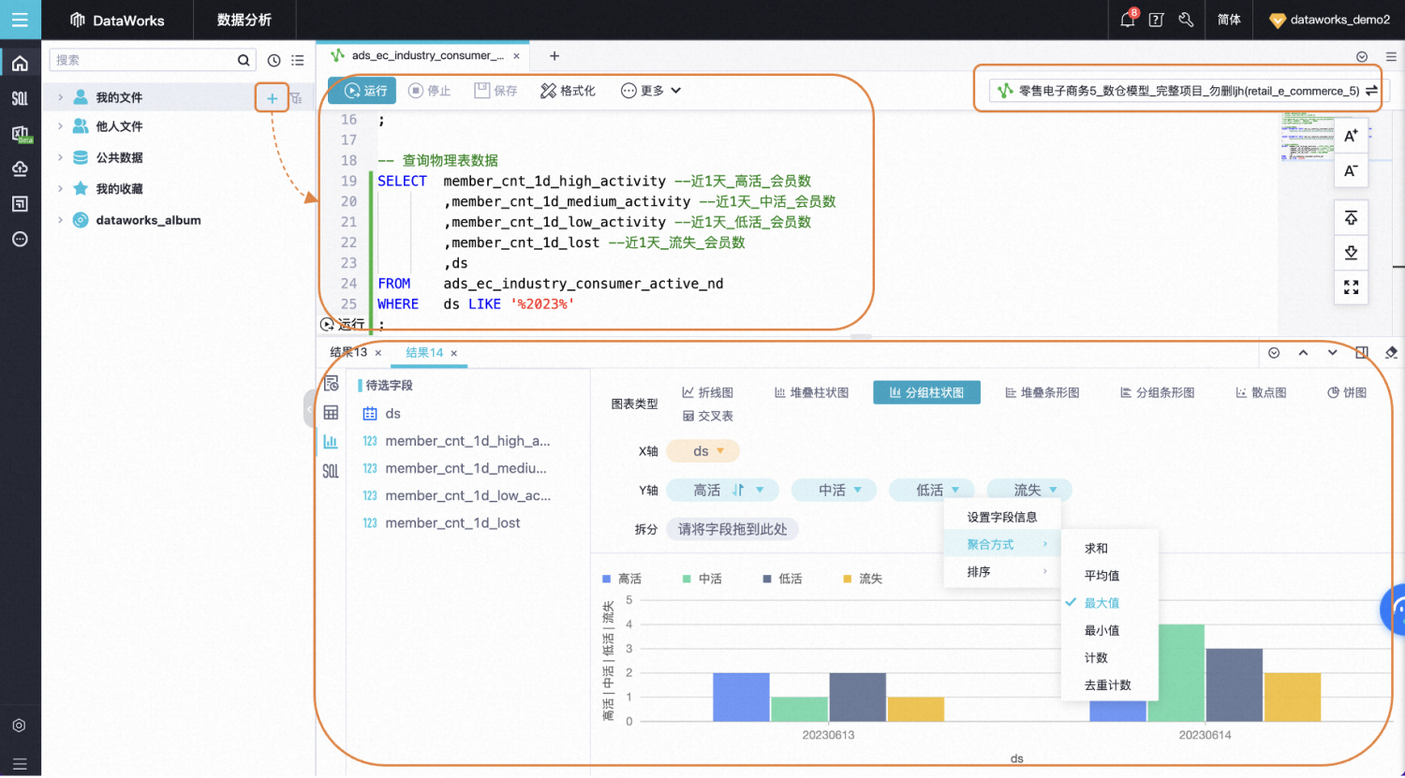
Task: Select 最小值 aggregation
Action: 1110,631
